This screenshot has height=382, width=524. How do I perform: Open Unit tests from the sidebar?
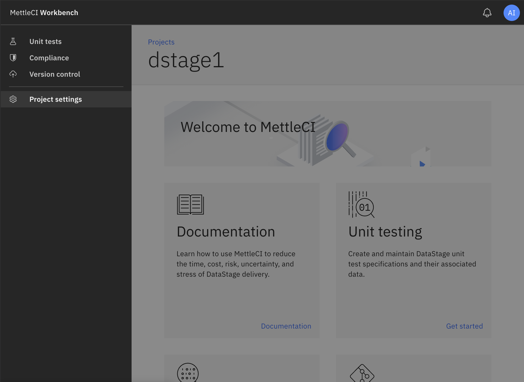pos(45,41)
